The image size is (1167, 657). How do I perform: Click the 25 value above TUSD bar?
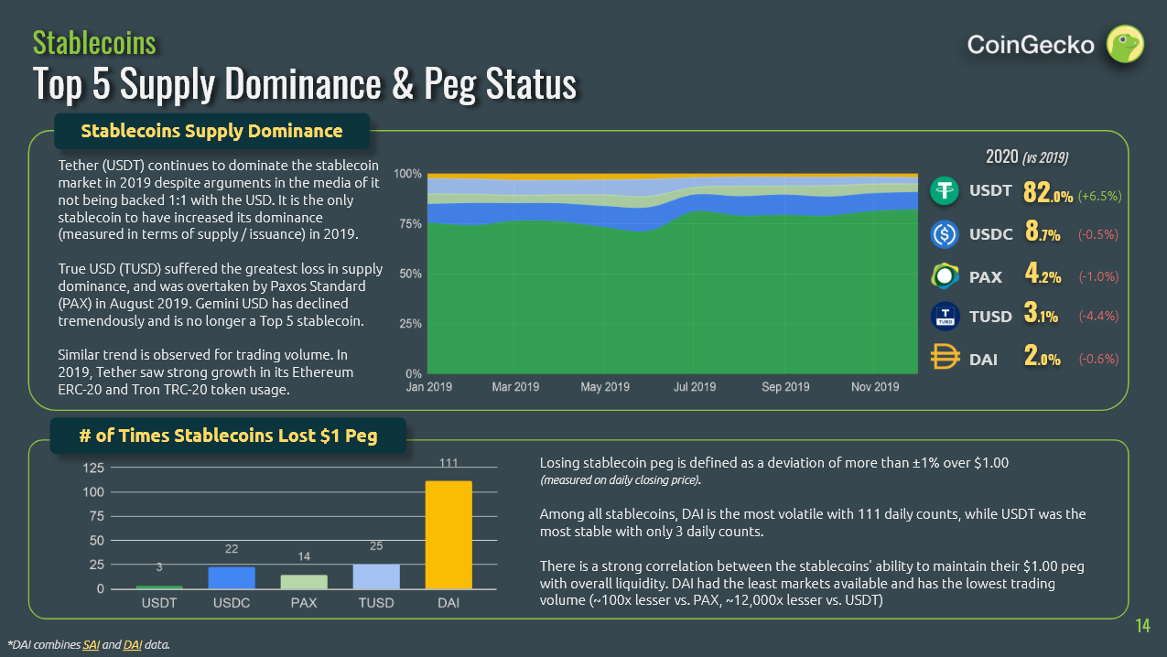pos(376,546)
